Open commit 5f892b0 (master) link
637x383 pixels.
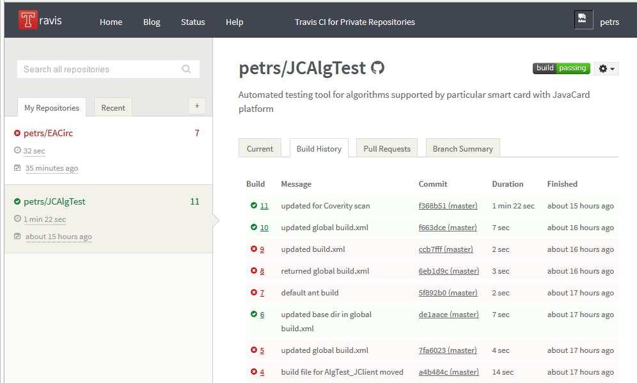(x=448, y=293)
